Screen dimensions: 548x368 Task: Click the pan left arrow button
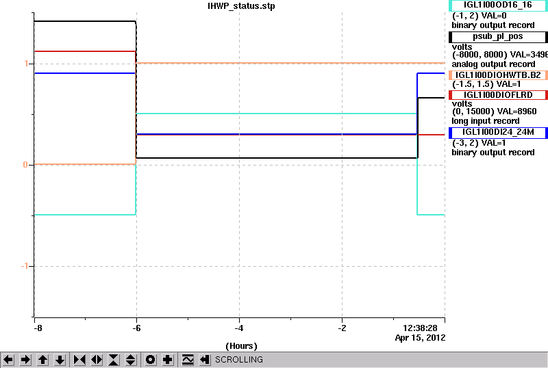tap(8, 360)
